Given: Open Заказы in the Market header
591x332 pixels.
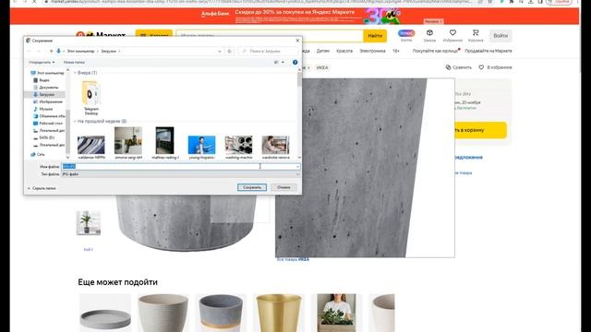Looking at the screenshot, I should click(x=429, y=35).
